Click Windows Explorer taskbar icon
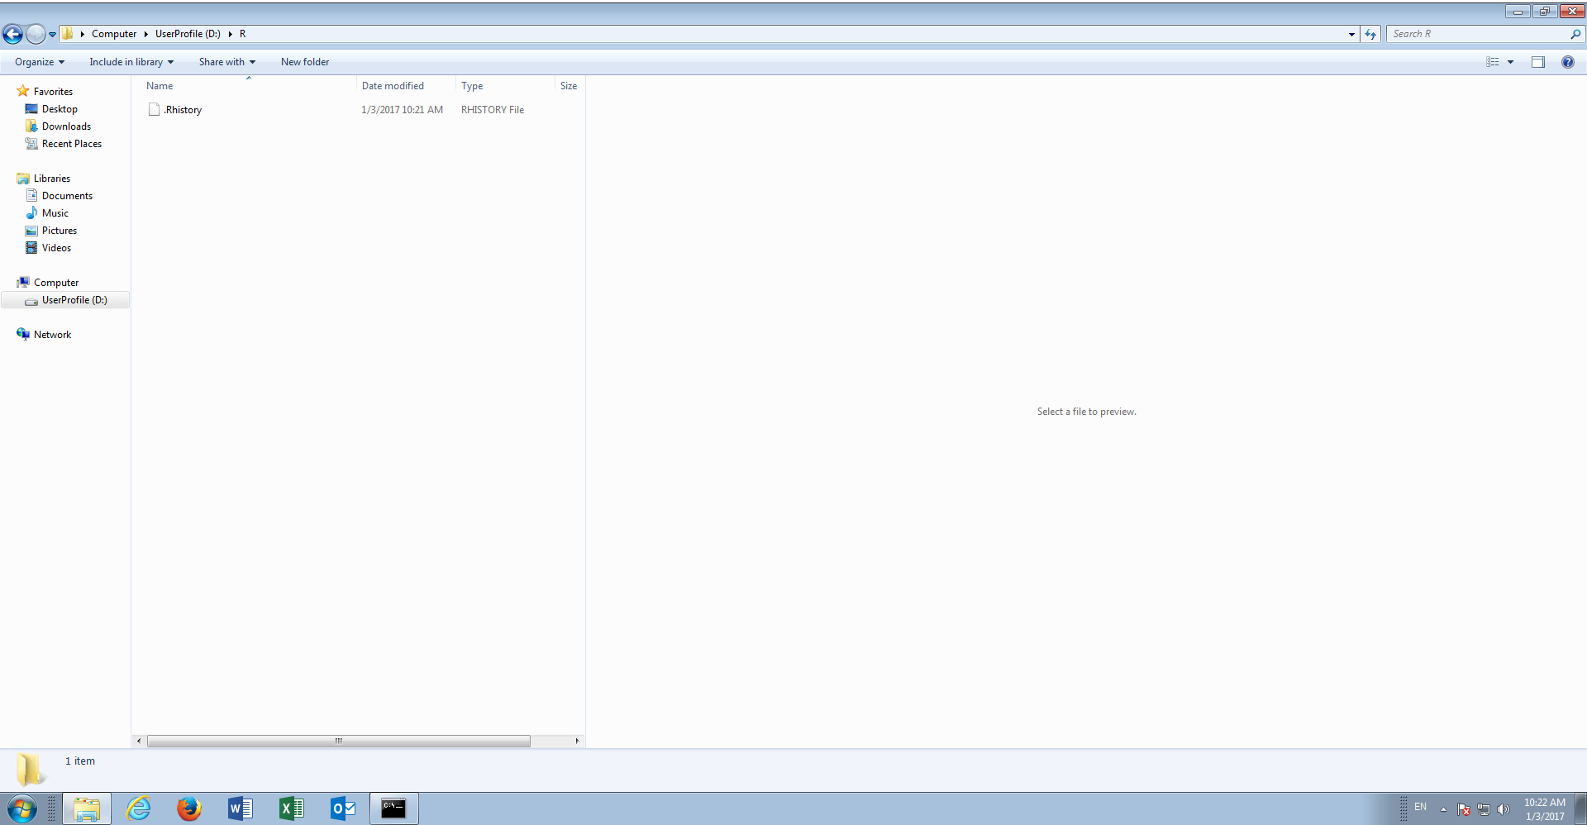 point(87,808)
